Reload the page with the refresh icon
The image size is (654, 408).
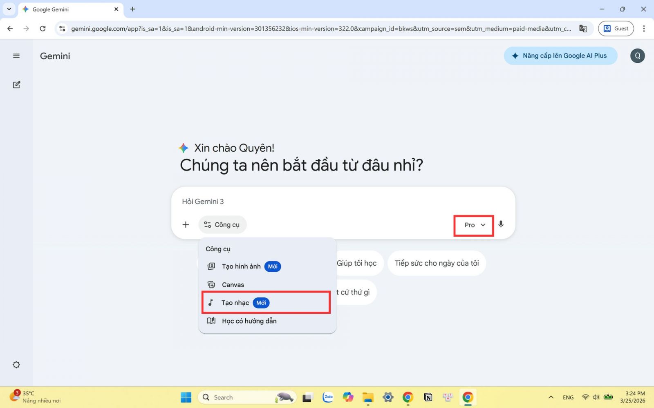click(43, 29)
